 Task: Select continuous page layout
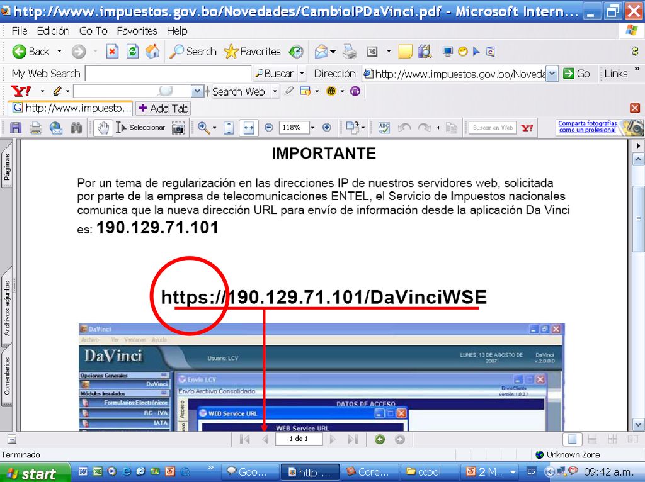tap(592, 439)
